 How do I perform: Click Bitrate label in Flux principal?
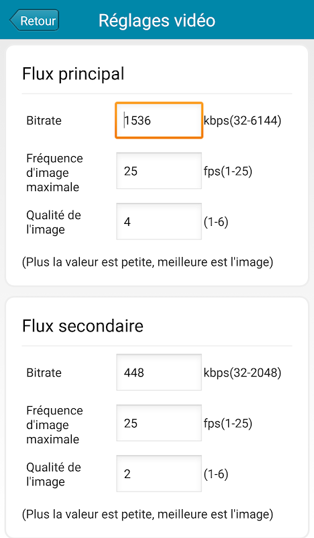pyautogui.click(x=44, y=121)
